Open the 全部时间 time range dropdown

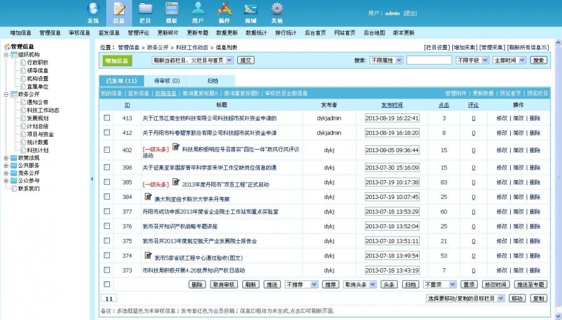point(510,61)
